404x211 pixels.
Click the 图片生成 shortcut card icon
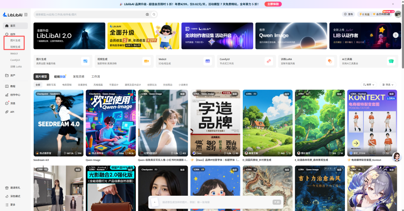pos(85,61)
